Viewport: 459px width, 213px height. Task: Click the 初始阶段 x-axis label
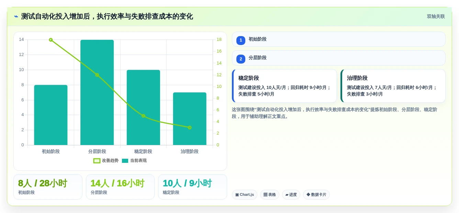(51, 152)
